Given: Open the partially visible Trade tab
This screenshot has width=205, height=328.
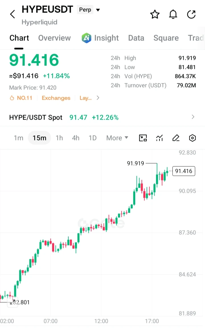Looking at the screenshot, I should 196,38.
